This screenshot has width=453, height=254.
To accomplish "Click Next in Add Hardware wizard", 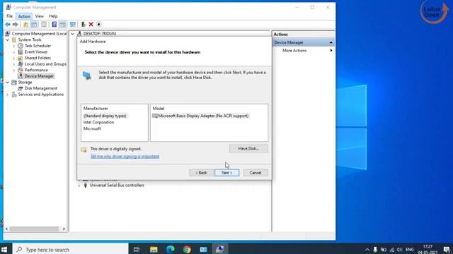I will point(226,173).
